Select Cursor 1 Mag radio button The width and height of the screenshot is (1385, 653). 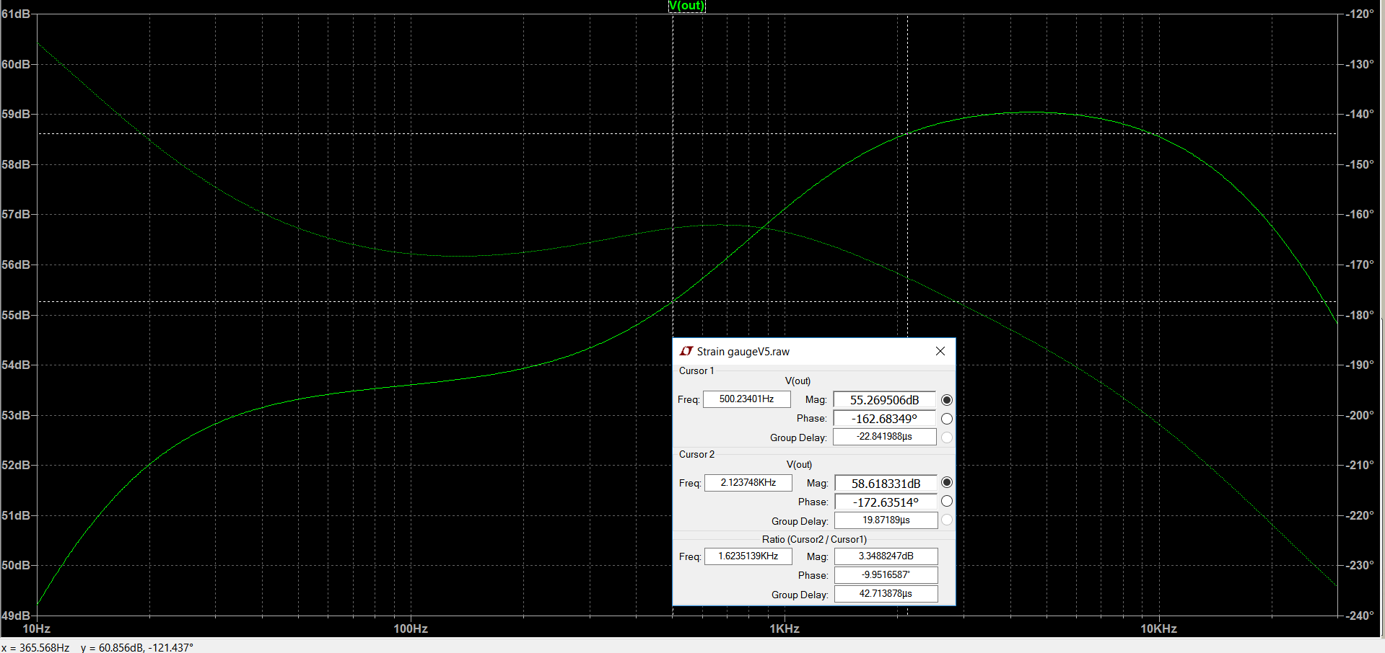[947, 400]
